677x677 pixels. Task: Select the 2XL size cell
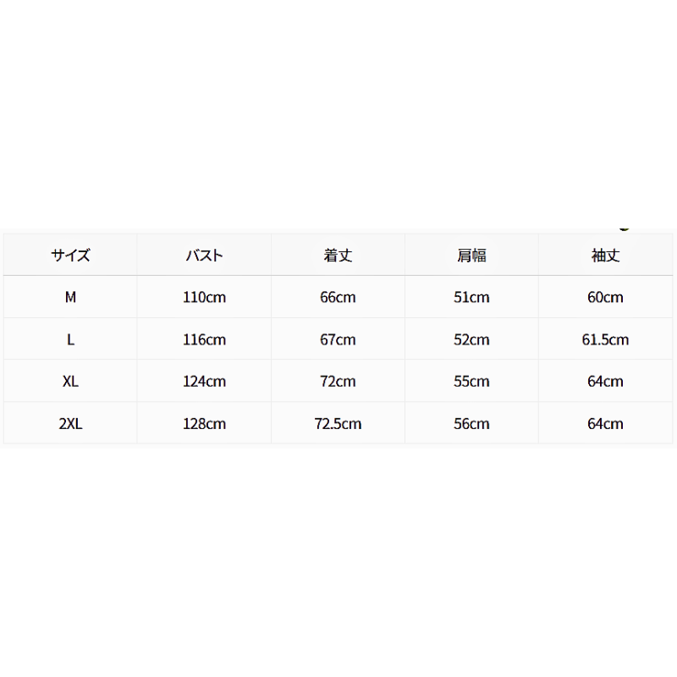pos(70,424)
